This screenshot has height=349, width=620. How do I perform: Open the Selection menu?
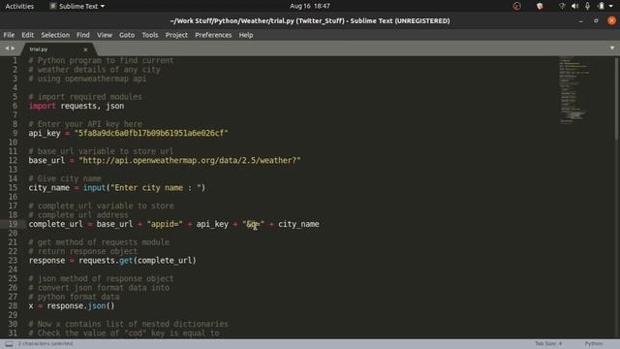[55, 35]
